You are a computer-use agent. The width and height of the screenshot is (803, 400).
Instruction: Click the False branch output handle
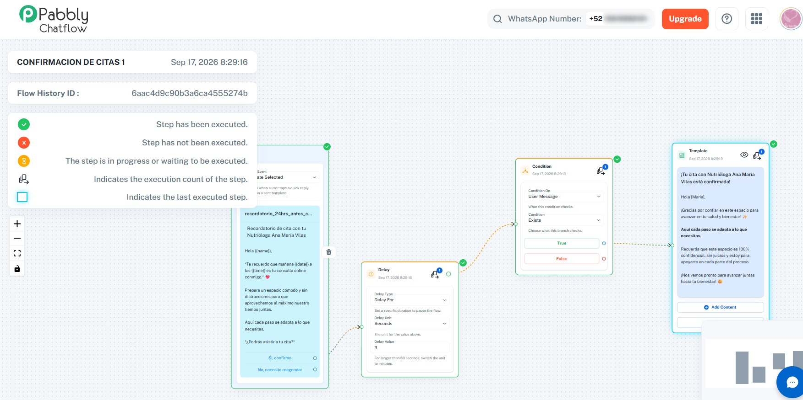(604, 259)
